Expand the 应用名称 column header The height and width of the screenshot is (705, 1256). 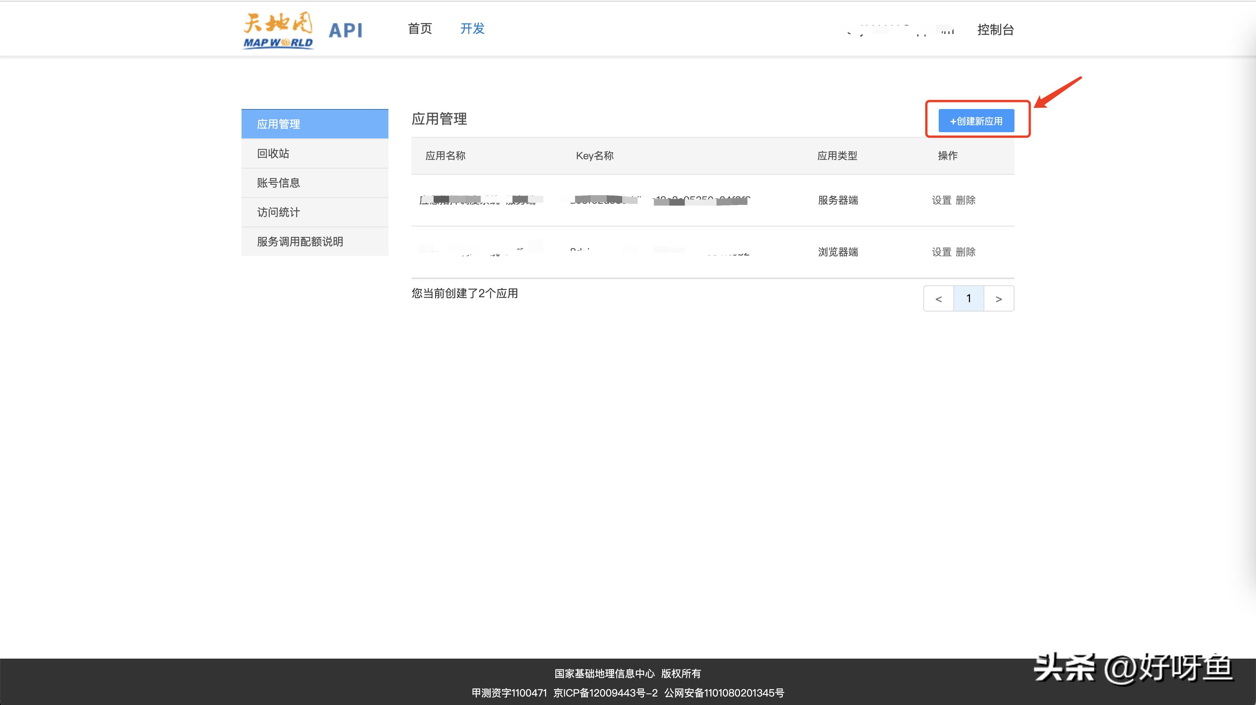[x=445, y=155]
